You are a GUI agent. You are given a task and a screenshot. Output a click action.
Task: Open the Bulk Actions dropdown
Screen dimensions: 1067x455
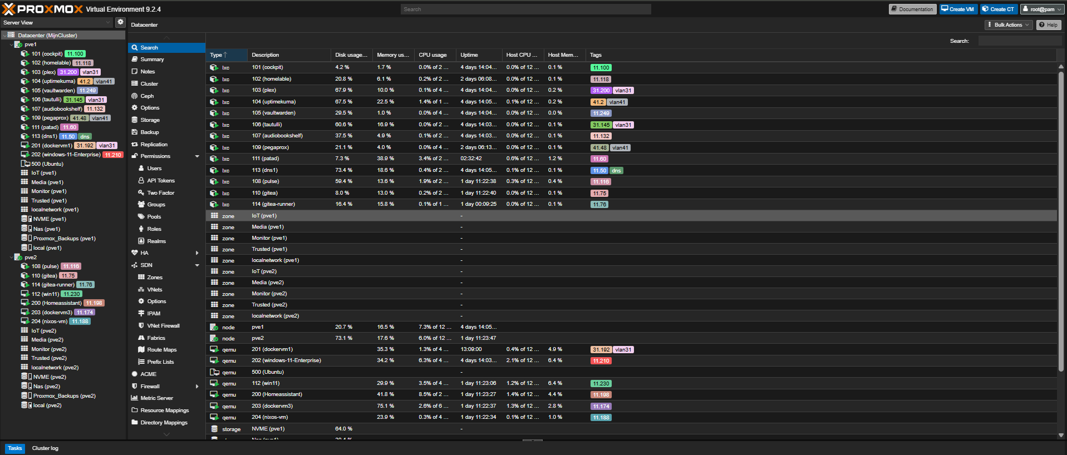1009,25
